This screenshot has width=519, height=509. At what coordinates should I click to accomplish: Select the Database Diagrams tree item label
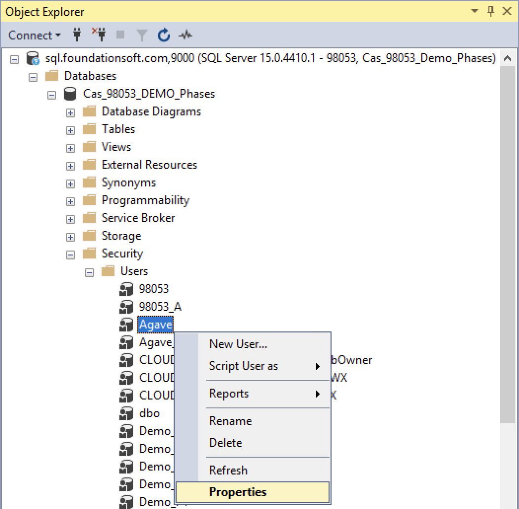click(151, 111)
